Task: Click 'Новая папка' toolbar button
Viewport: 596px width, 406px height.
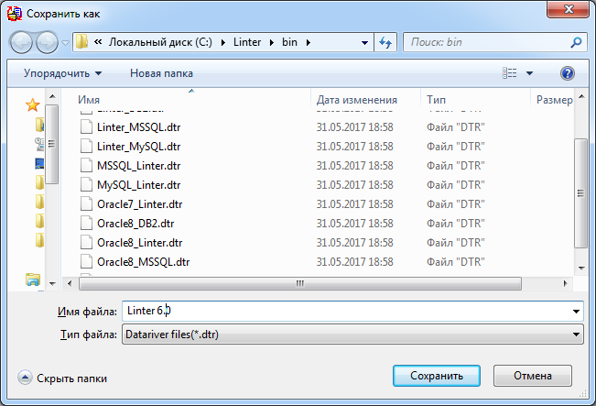Action: coord(161,73)
